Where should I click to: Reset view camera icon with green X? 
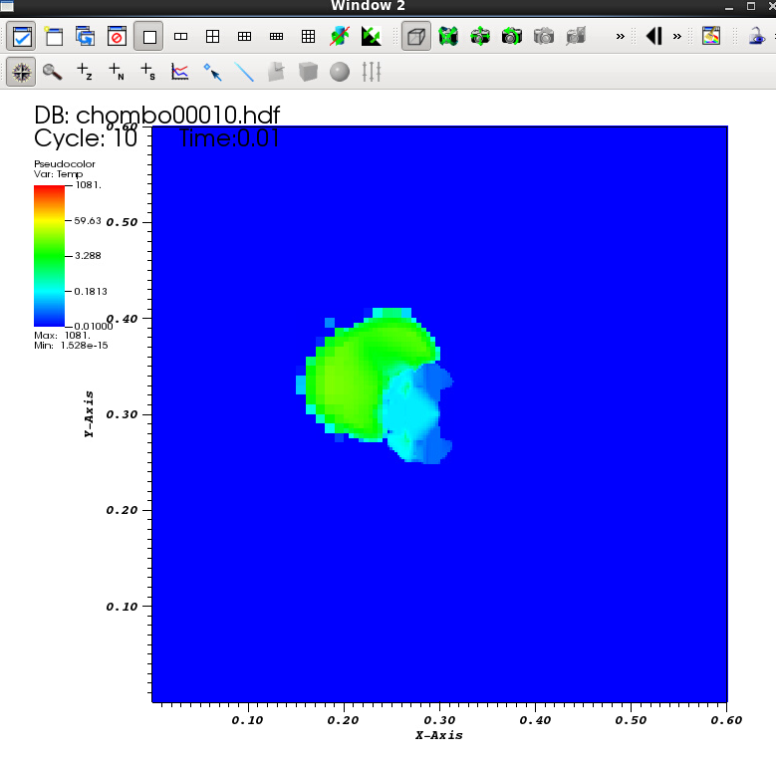(448, 36)
